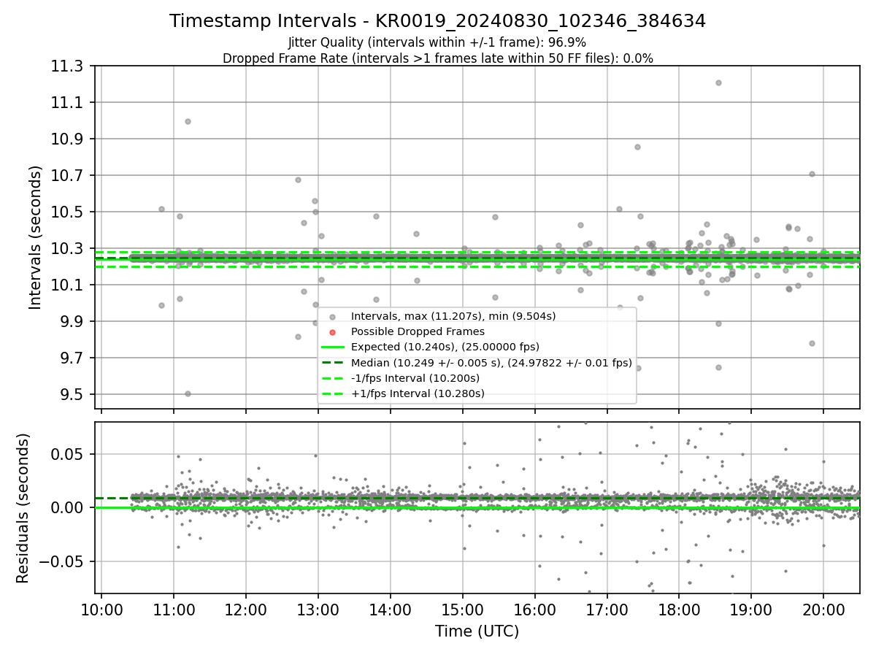Click the minimum interval data point at 9.5 seconds
The width and height of the screenshot is (876, 657).
[x=188, y=393]
